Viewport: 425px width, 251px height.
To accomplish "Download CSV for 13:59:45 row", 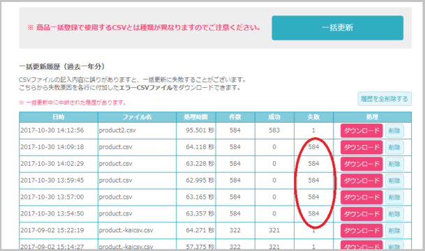I will 361,181.
